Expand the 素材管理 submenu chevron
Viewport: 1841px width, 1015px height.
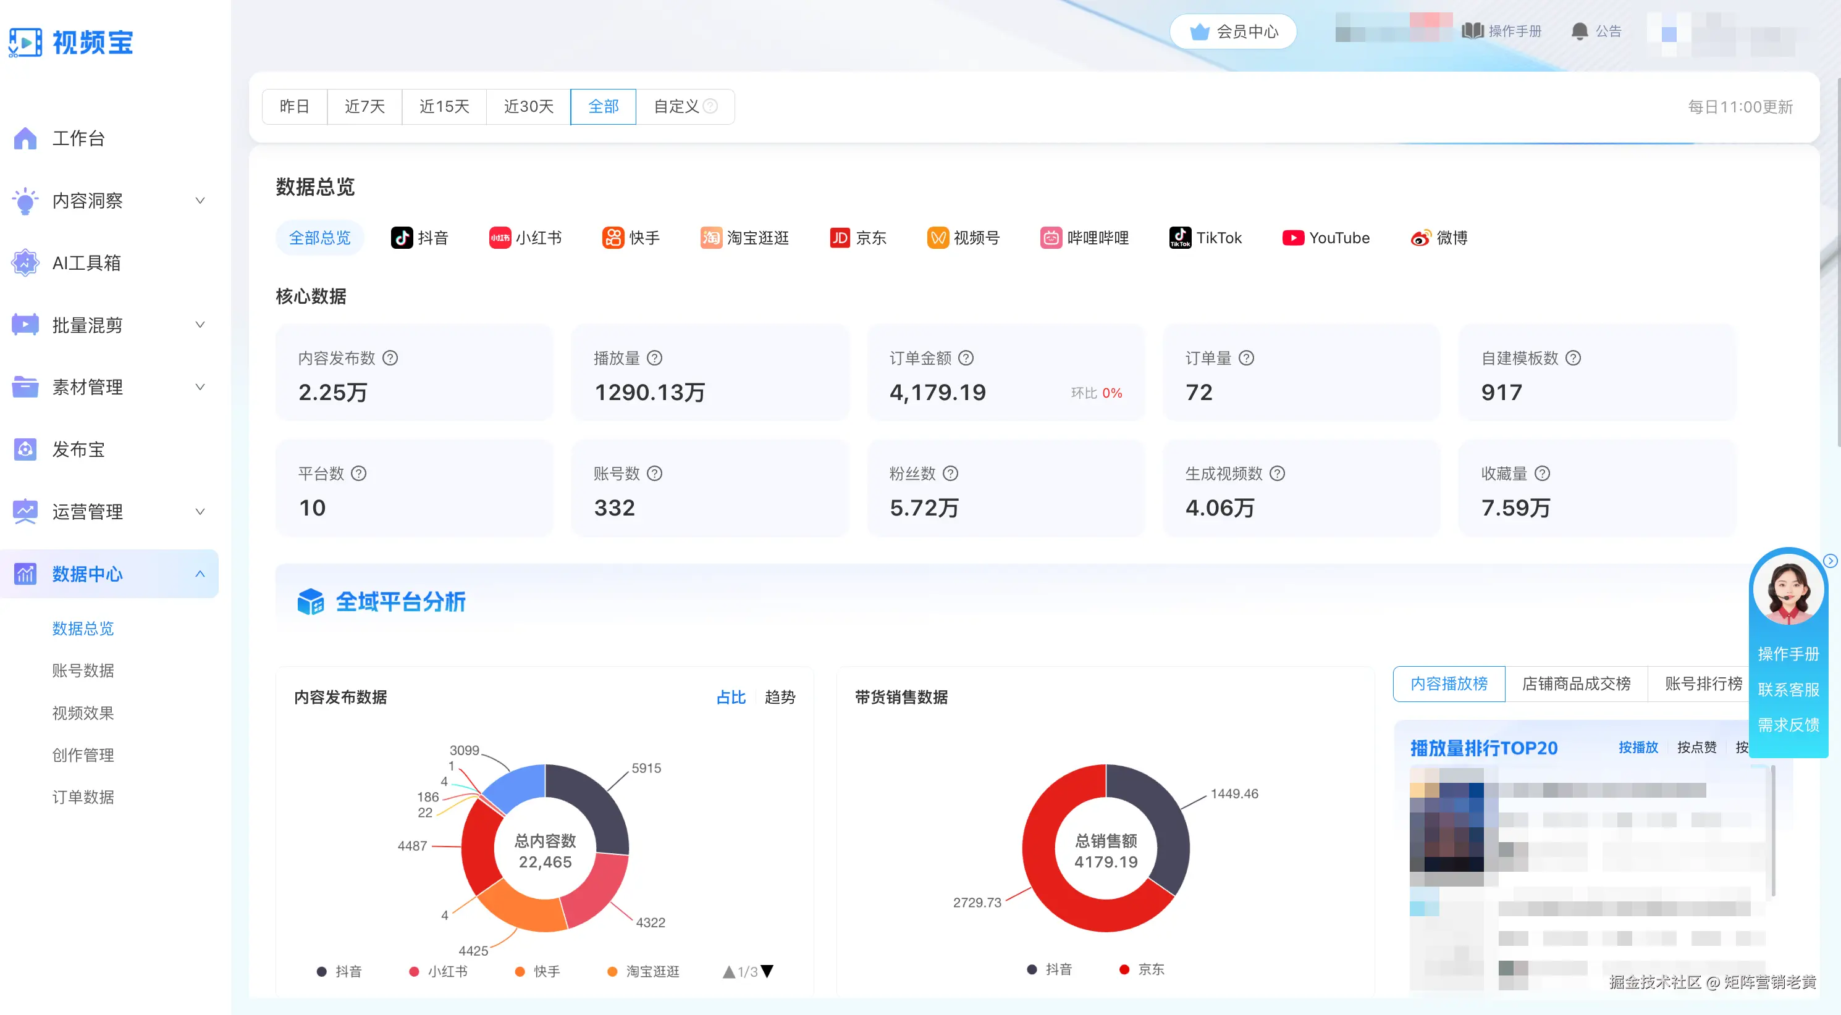(200, 387)
